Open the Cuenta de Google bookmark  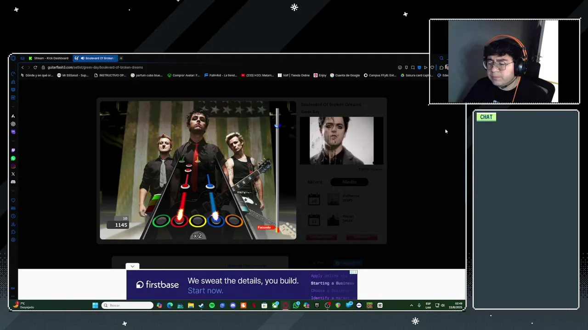[345, 75]
